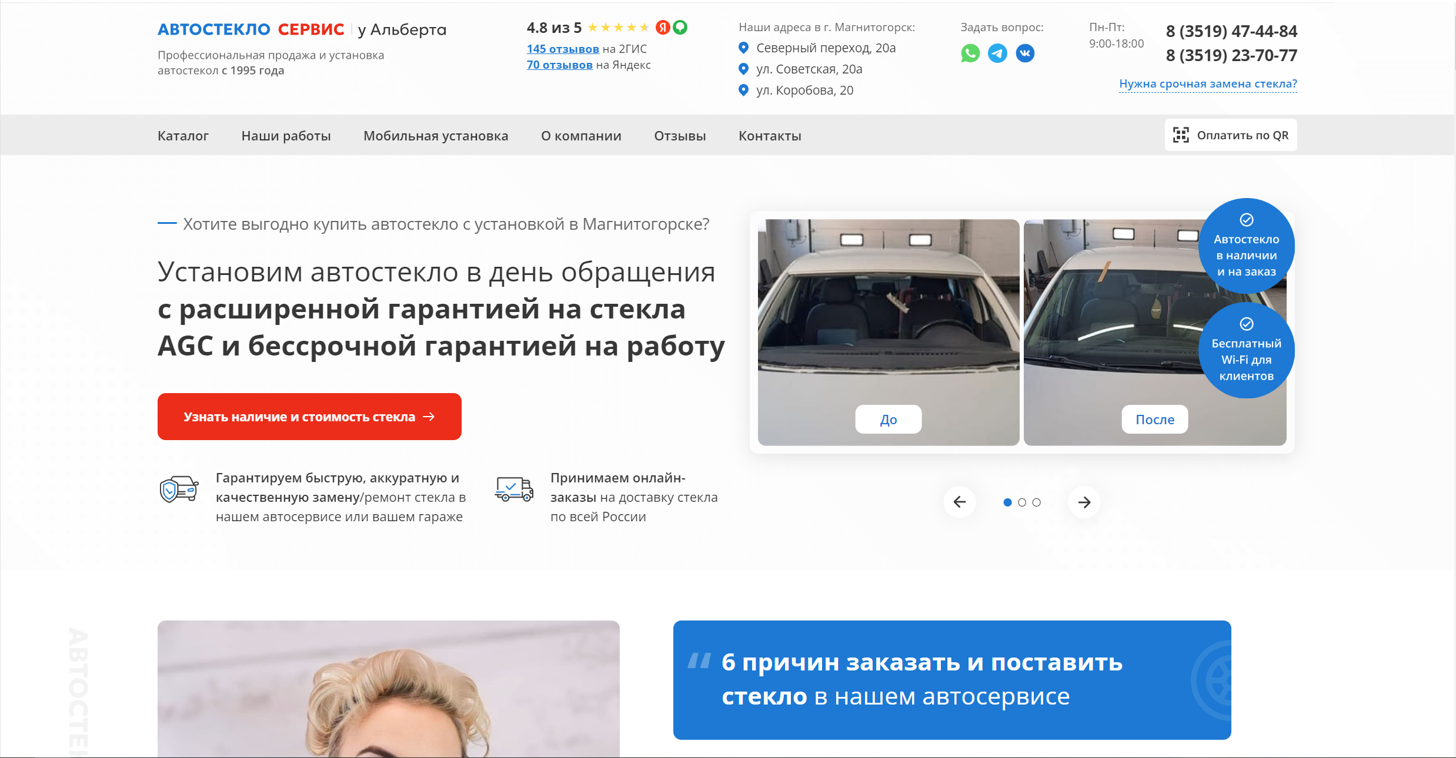Click map pin for Северный переход, 20а
Viewport: 1456px width, 758px height.
744,48
